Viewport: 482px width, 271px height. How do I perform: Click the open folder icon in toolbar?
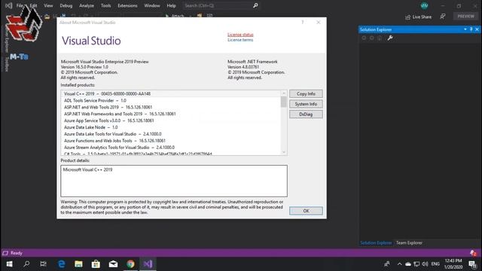(x=47, y=17)
